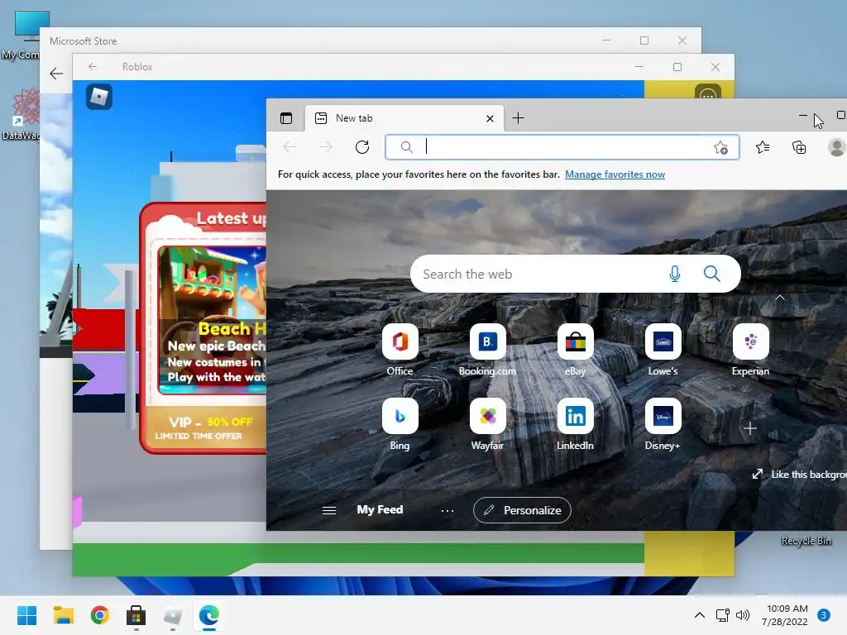The width and height of the screenshot is (847, 635).
Task: Click Like this background link
Action: [800, 474]
